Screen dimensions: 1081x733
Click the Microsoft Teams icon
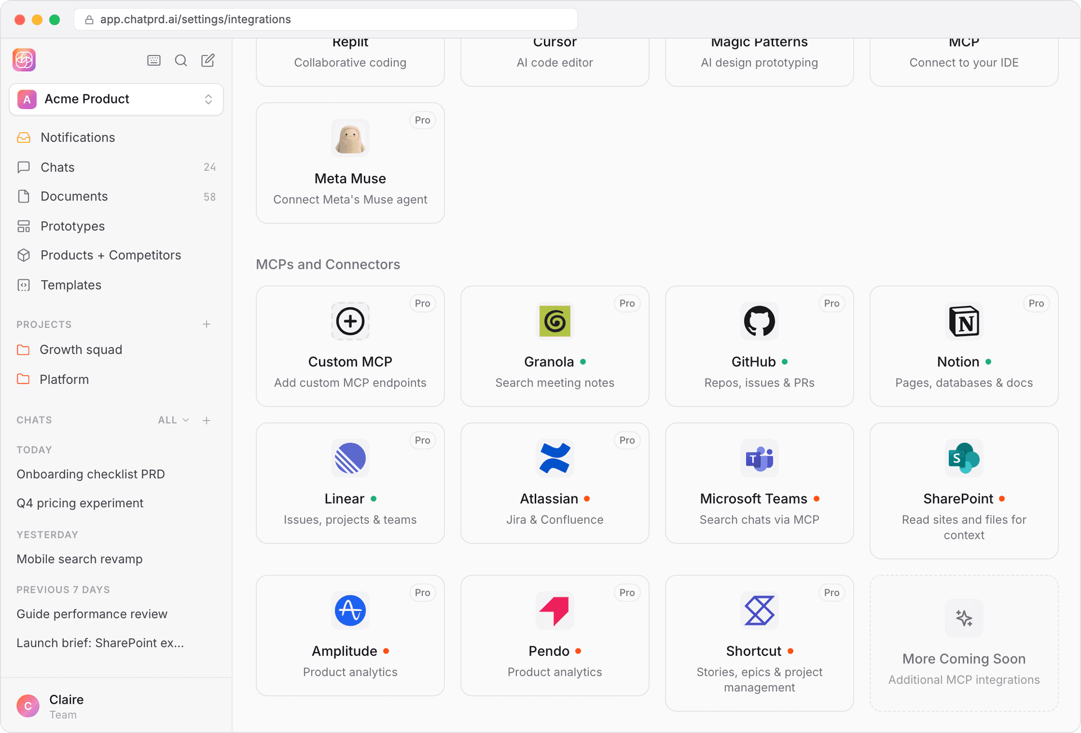pyautogui.click(x=759, y=458)
